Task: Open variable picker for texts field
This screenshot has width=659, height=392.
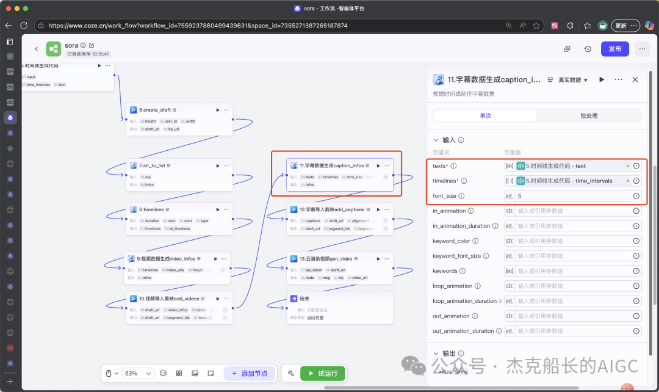Action: [x=636, y=166]
